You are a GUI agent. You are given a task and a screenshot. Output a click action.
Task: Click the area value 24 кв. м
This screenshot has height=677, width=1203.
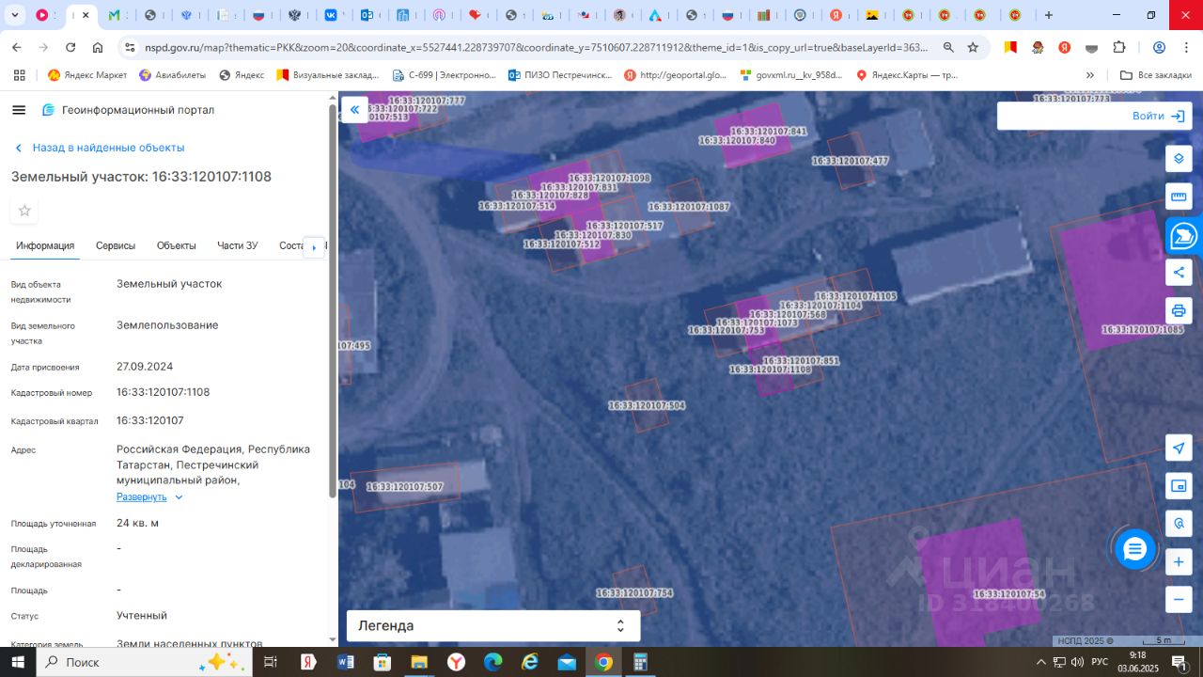tap(137, 523)
